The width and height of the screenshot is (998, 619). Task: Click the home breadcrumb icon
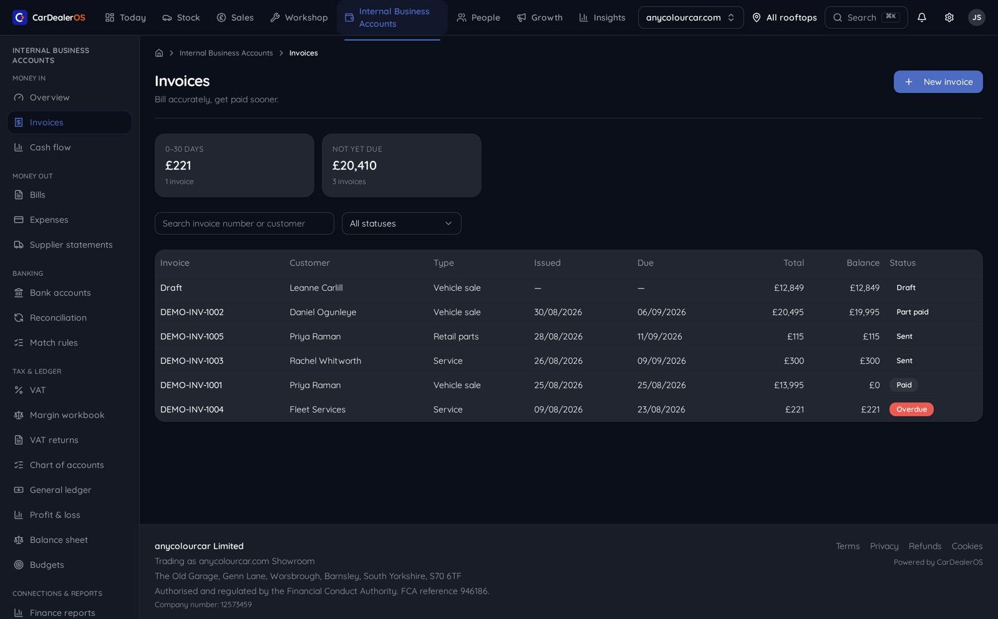pyautogui.click(x=159, y=53)
